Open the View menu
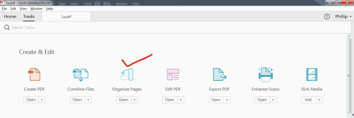 (x=23, y=9)
